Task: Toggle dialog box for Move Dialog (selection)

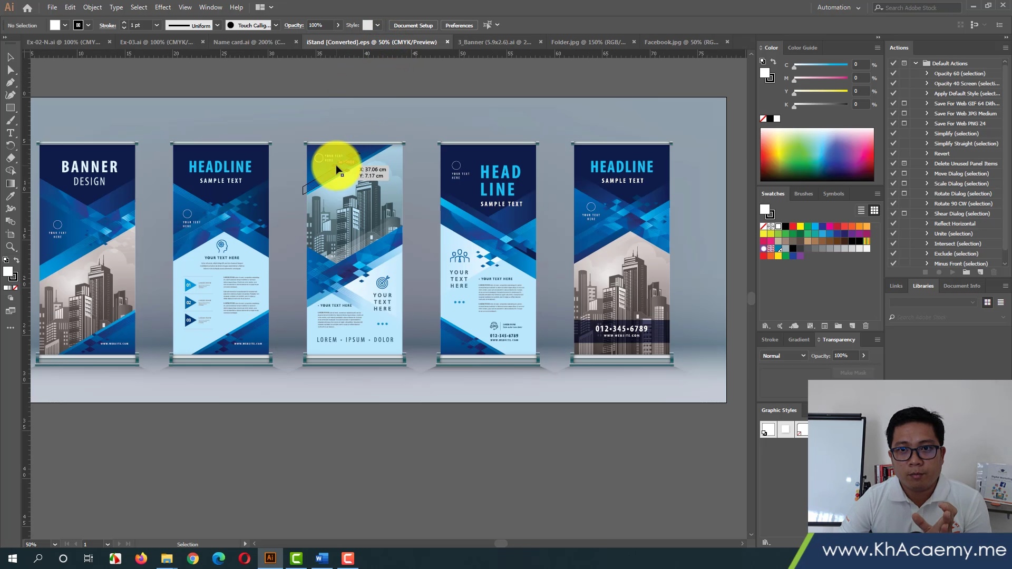Action: coord(904,173)
